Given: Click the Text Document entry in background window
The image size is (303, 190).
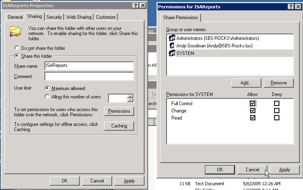Looking at the screenshot, I should pos(210,184).
